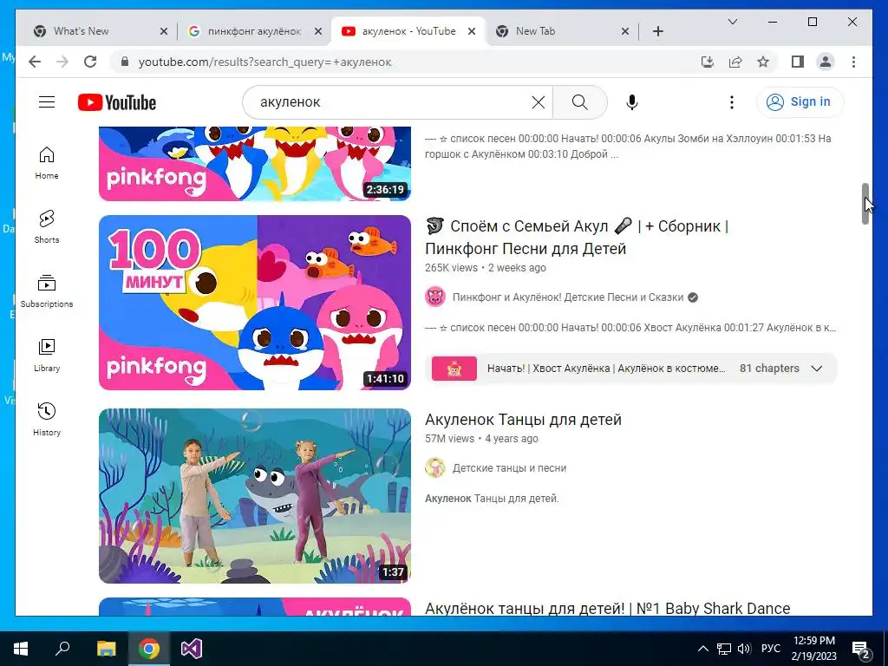Click Chrome icon in taskbar
The width and height of the screenshot is (888, 666).
(148, 649)
